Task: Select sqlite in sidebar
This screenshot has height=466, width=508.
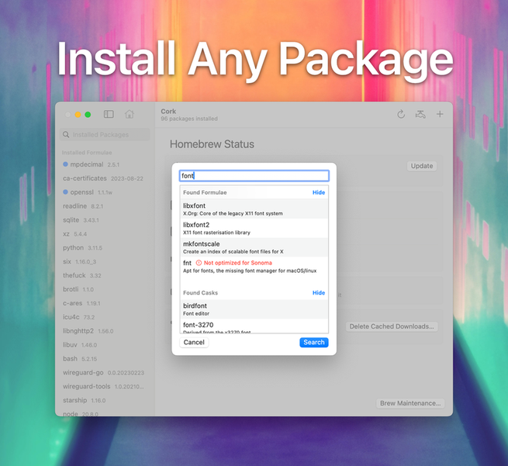Action: coord(105,220)
